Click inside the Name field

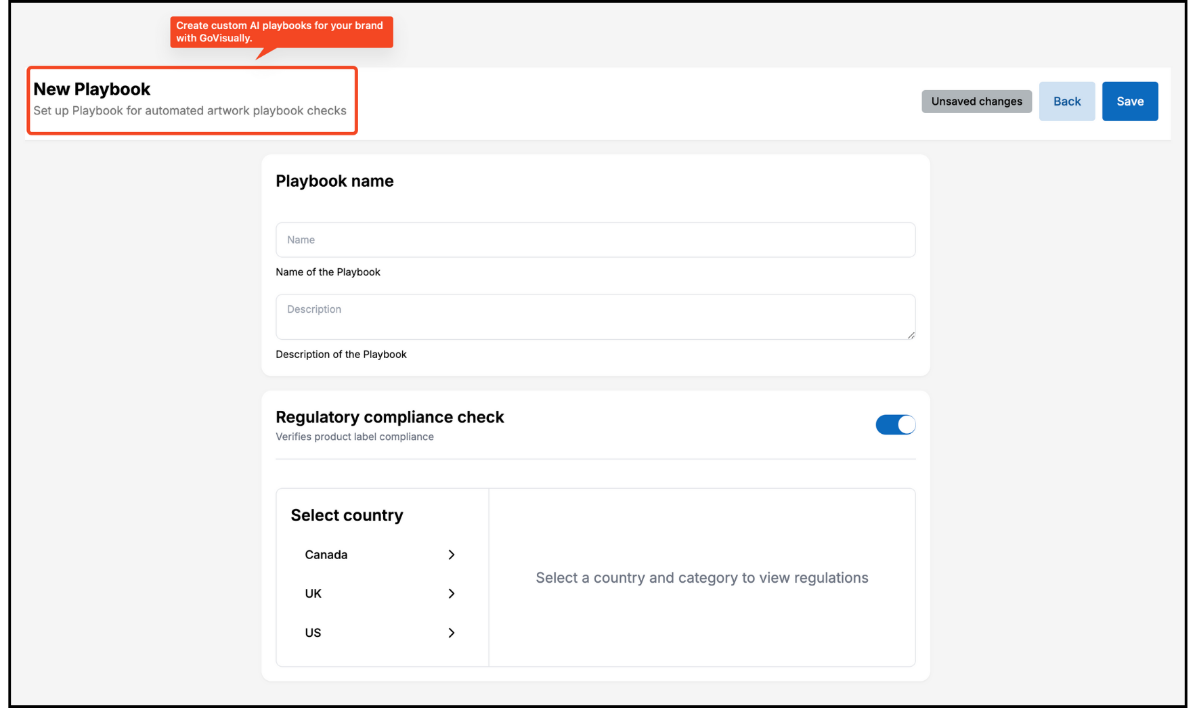click(x=594, y=240)
